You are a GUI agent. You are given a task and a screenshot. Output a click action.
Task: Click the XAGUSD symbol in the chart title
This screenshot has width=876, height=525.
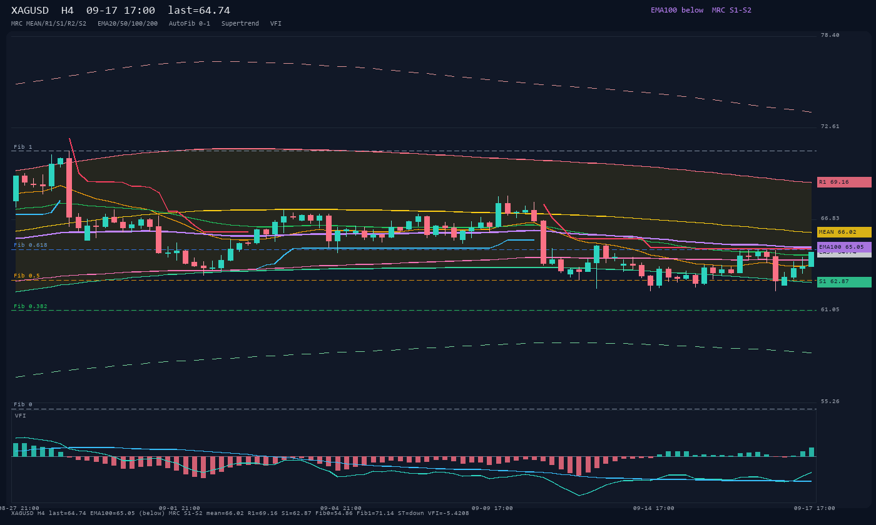[x=30, y=11]
